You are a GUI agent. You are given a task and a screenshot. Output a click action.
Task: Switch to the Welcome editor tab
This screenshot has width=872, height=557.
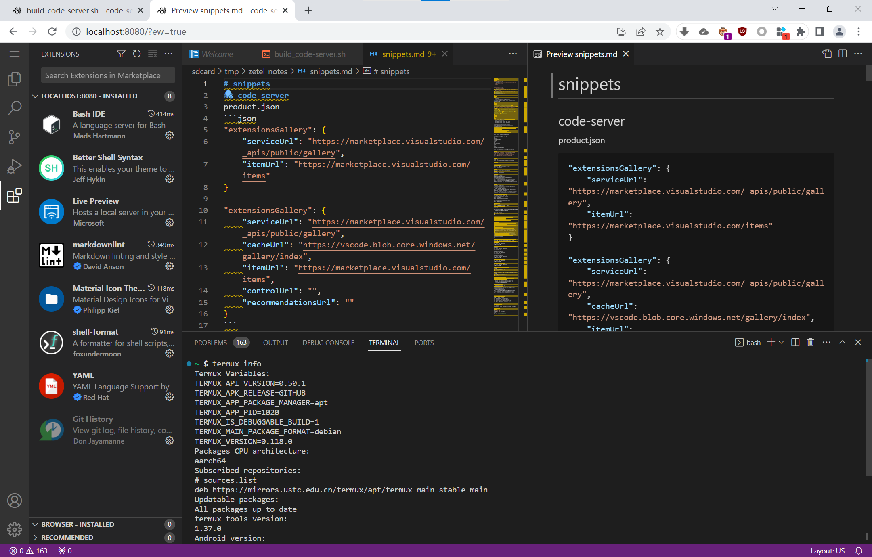pos(218,54)
